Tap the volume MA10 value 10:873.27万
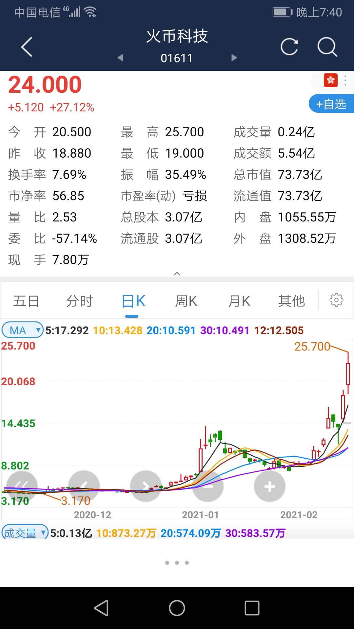This screenshot has width=354, height=629. [126, 533]
